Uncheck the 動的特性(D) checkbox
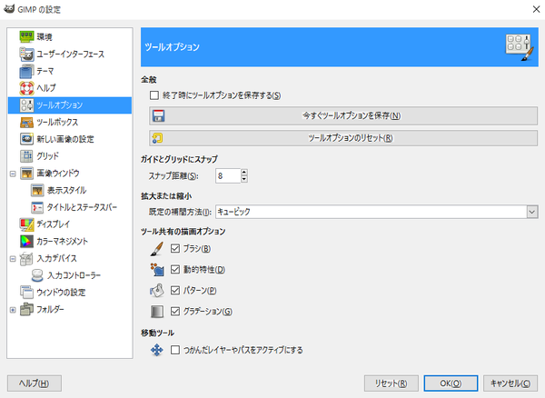 (175, 269)
